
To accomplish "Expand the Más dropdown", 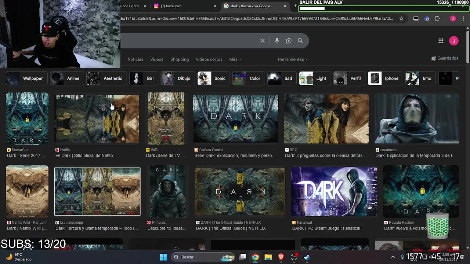I will [x=235, y=59].
